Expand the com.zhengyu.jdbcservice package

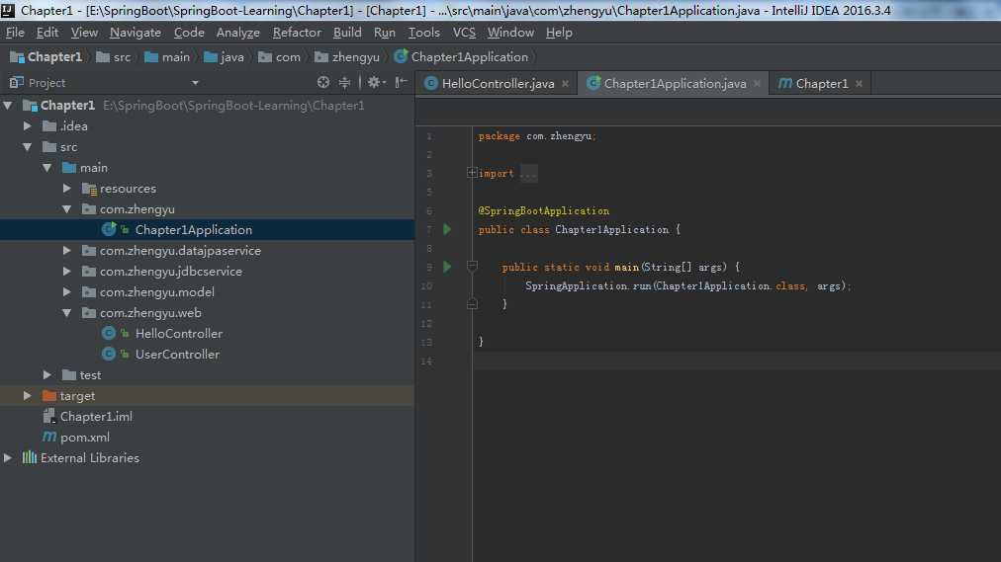click(67, 272)
